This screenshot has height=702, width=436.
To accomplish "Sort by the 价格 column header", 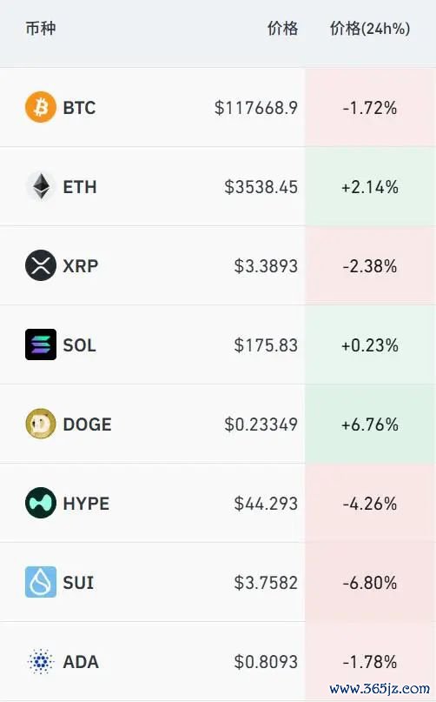I will [282, 28].
